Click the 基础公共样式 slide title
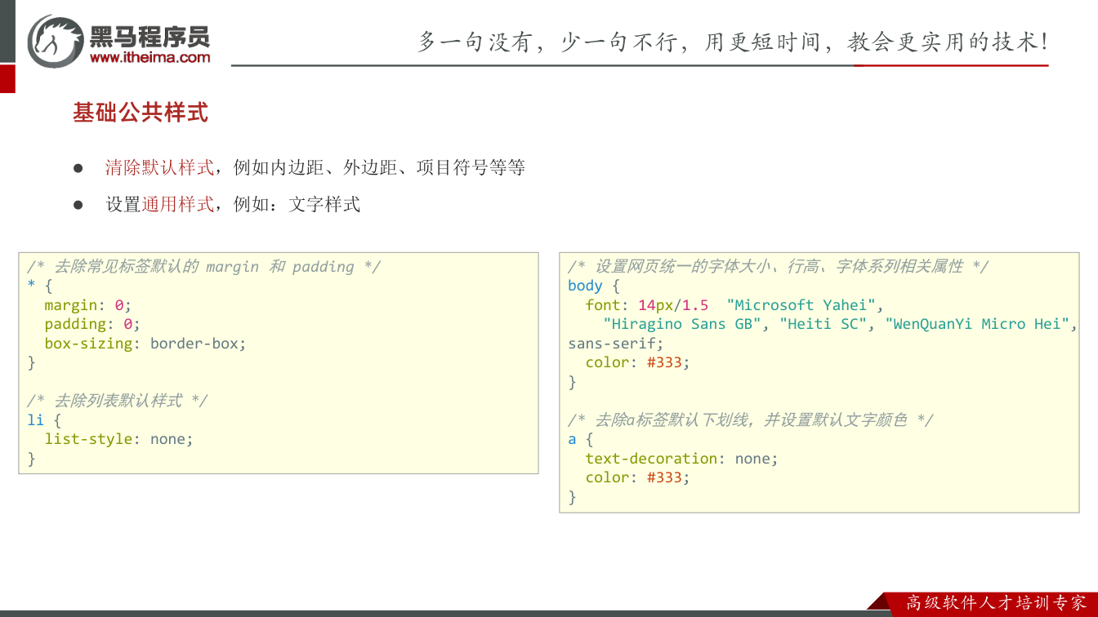 pyautogui.click(x=141, y=113)
